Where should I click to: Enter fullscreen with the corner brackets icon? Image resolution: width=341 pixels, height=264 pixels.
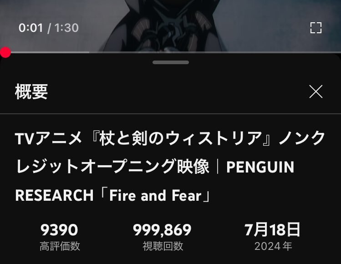316,28
